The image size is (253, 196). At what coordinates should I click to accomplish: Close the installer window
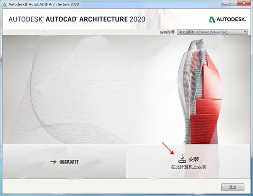point(244,3)
